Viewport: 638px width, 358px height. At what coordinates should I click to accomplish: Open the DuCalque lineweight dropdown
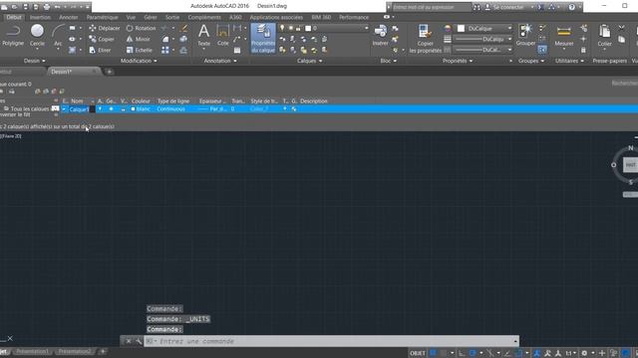pyautogui.click(x=509, y=39)
